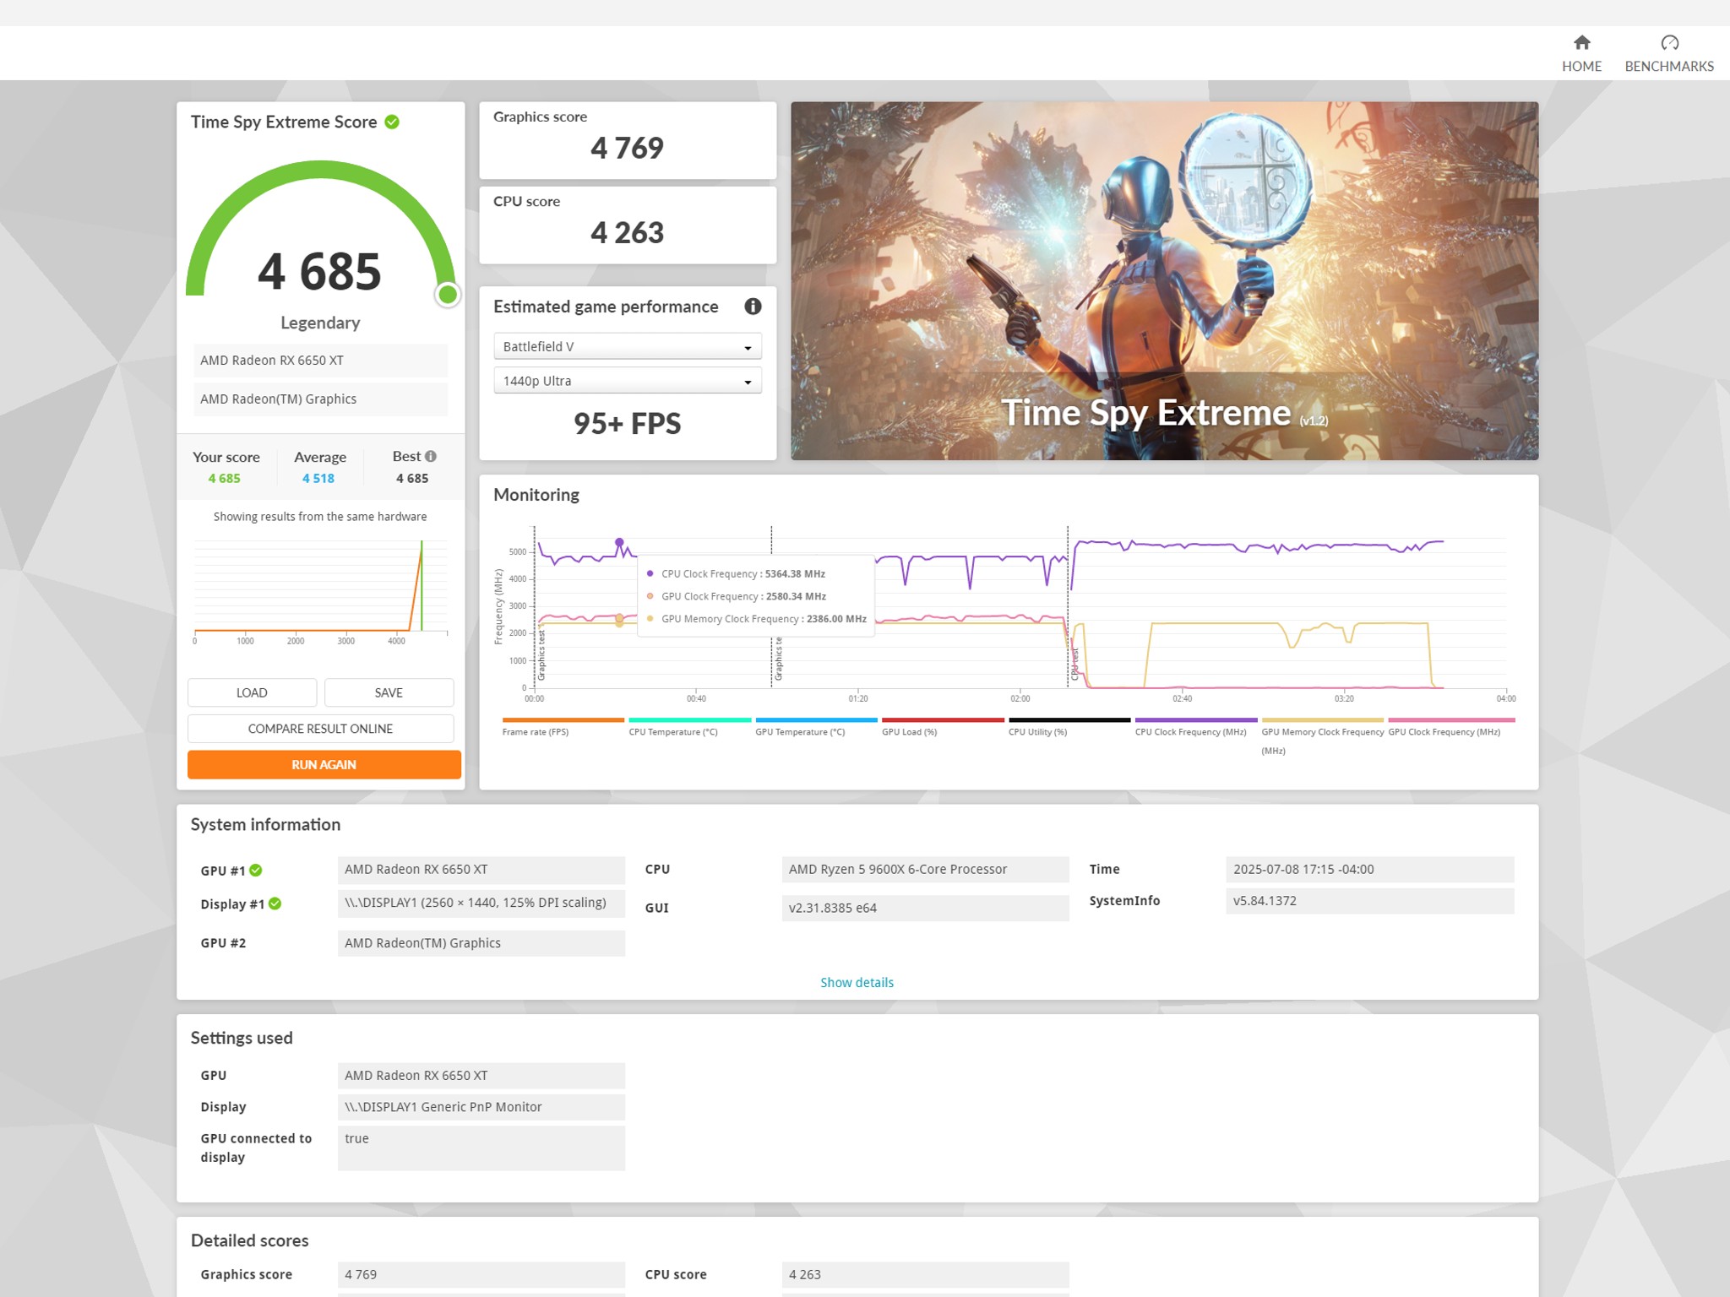Open the Estimated game performance info icon

coord(753,307)
